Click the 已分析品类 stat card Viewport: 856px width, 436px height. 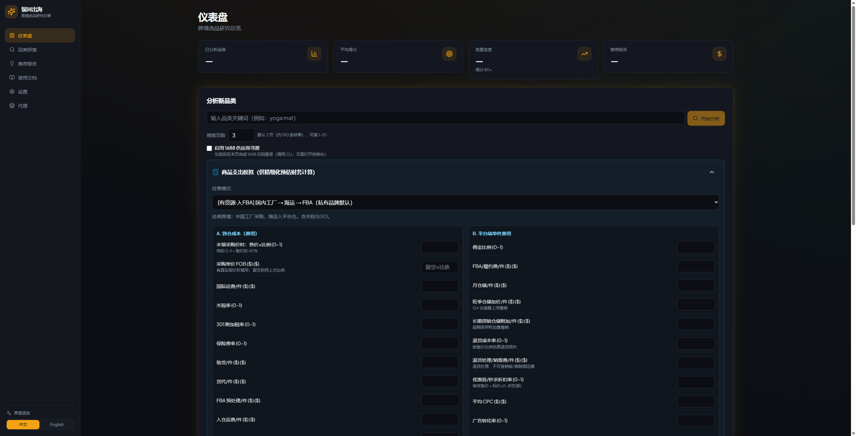[x=263, y=56]
